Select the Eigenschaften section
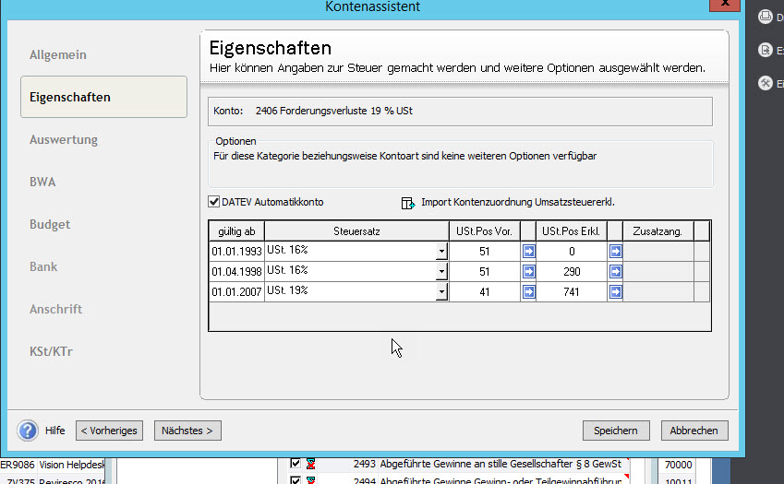This screenshot has height=484, width=784. point(104,97)
